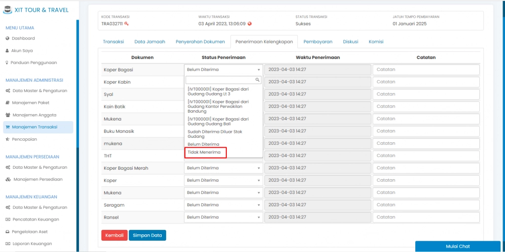The height and width of the screenshot is (252, 505).
Task: Open Panduan Penggunaan guide
Action: (34, 63)
